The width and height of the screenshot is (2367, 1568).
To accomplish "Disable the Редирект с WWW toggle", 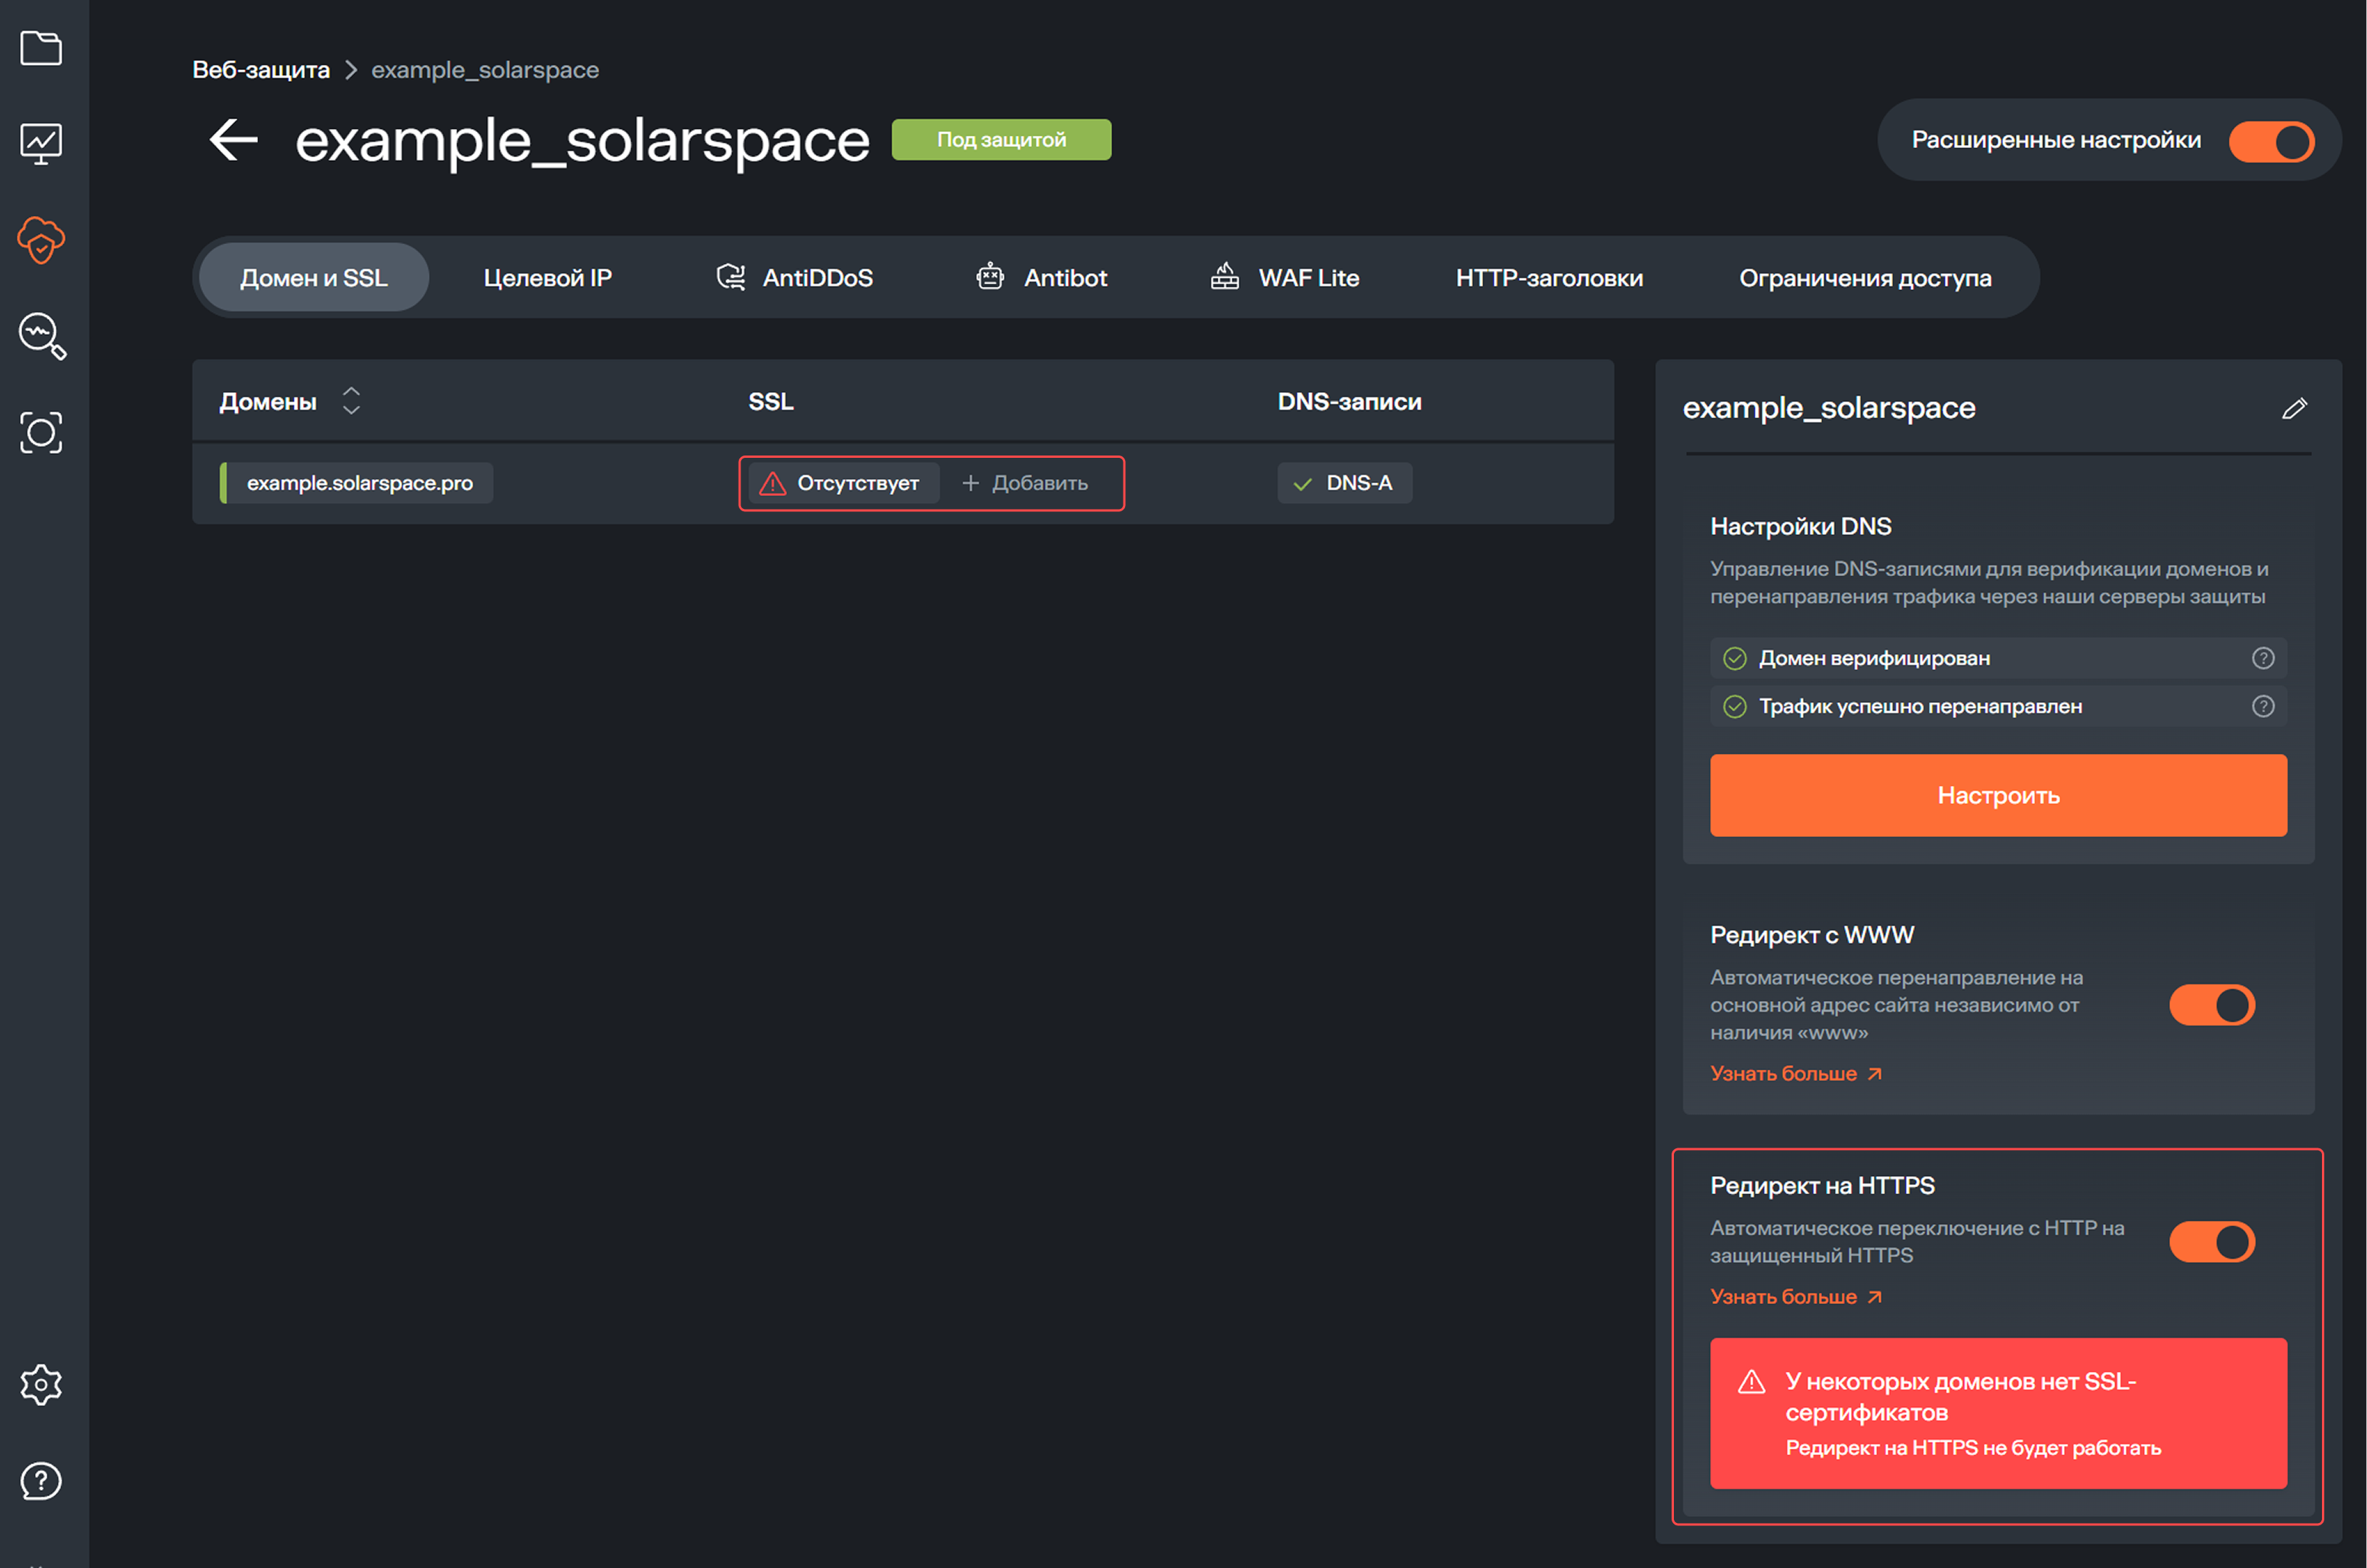I will (2211, 1004).
